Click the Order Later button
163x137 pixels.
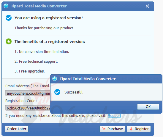[x=17, y=129]
